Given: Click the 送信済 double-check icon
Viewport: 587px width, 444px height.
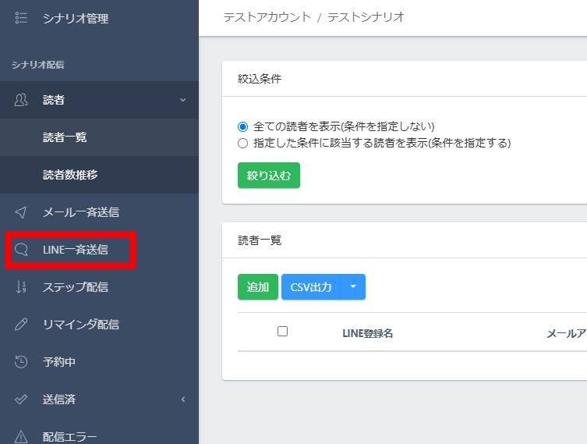Looking at the screenshot, I should click(x=21, y=400).
